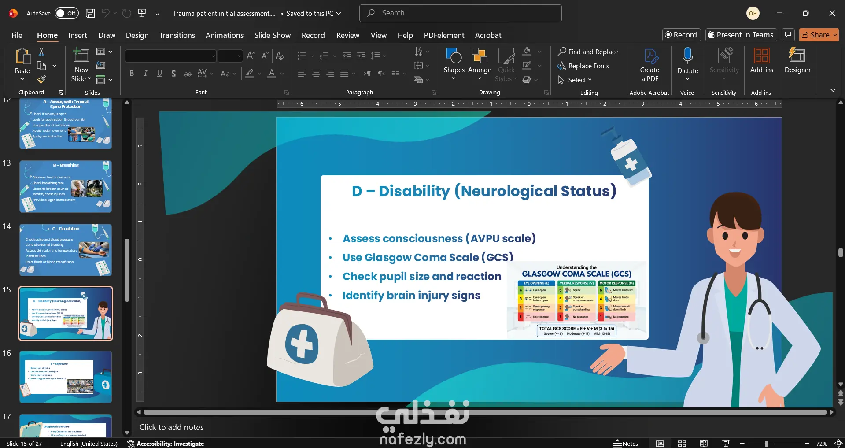
Task: Open the Animations tab
Action: coord(224,35)
